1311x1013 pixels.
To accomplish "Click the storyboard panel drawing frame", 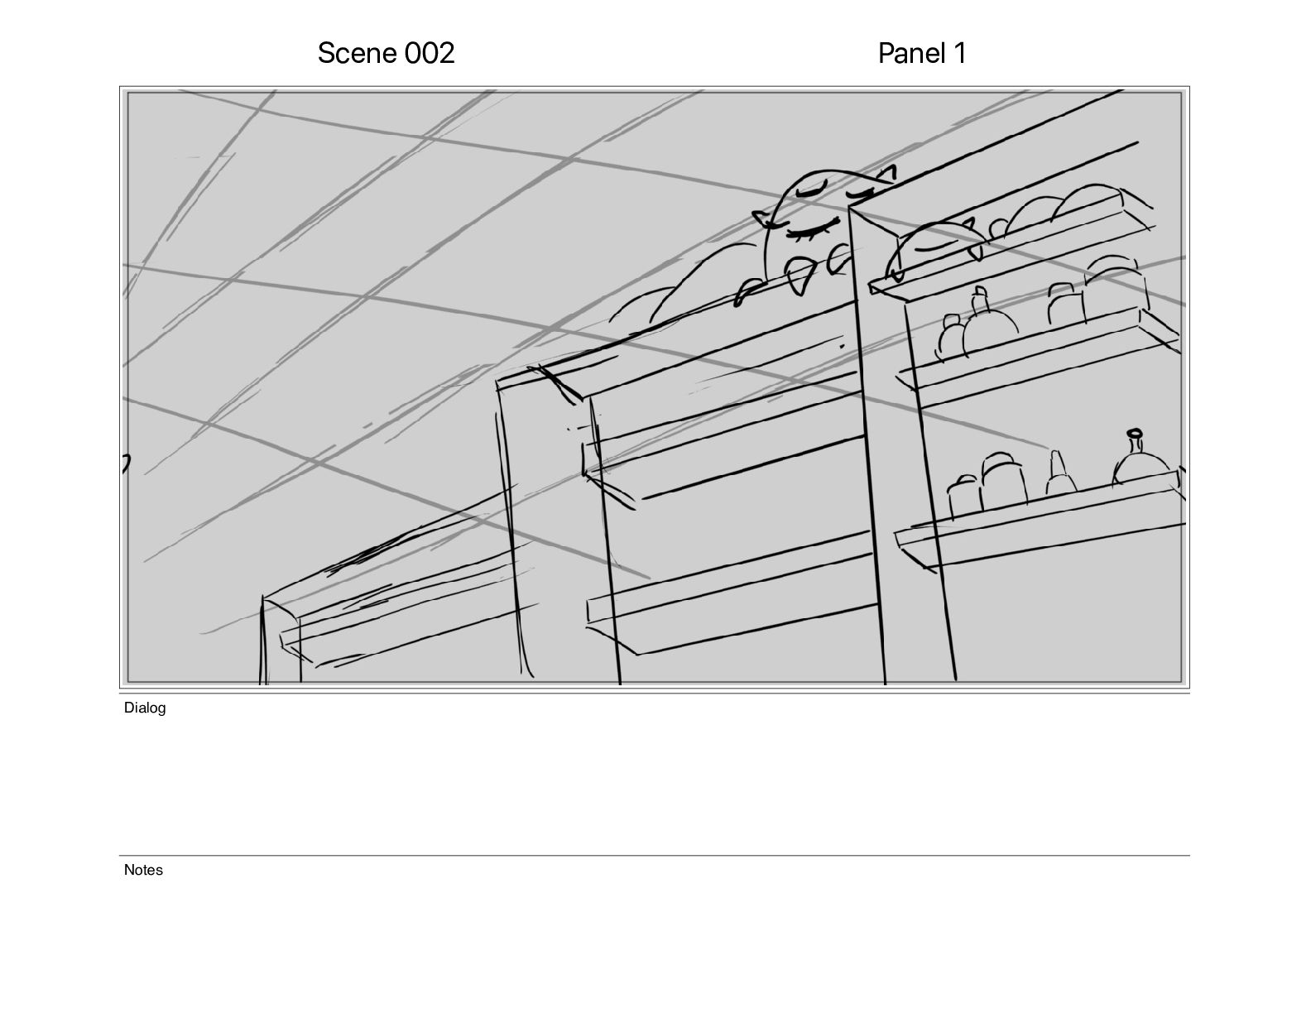I will [655, 387].
